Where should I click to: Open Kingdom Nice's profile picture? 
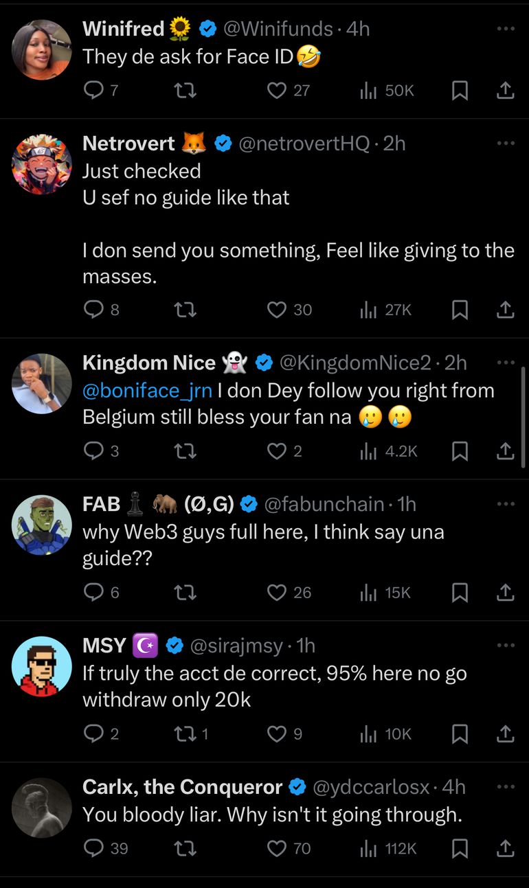[x=42, y=383]
